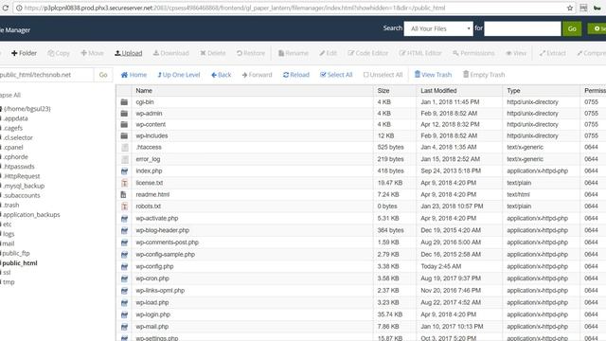Click Empty Trash
606x341 pixels.
(x=484, y=74)
